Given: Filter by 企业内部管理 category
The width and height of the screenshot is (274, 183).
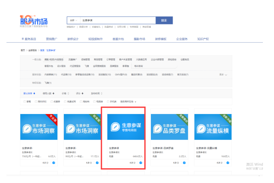Looking at the screenshot, I should pyautogui.click(x=157, y=59).
